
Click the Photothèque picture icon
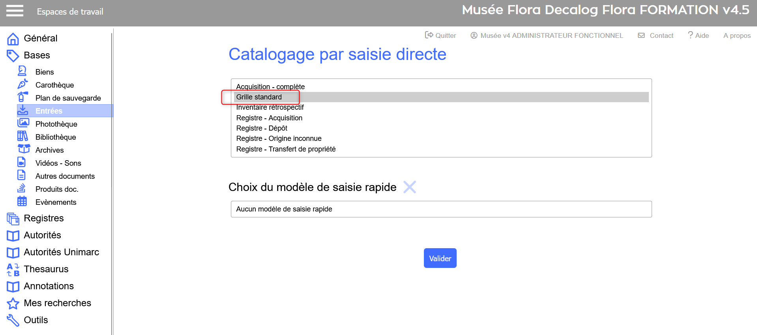tap(23, 123)
